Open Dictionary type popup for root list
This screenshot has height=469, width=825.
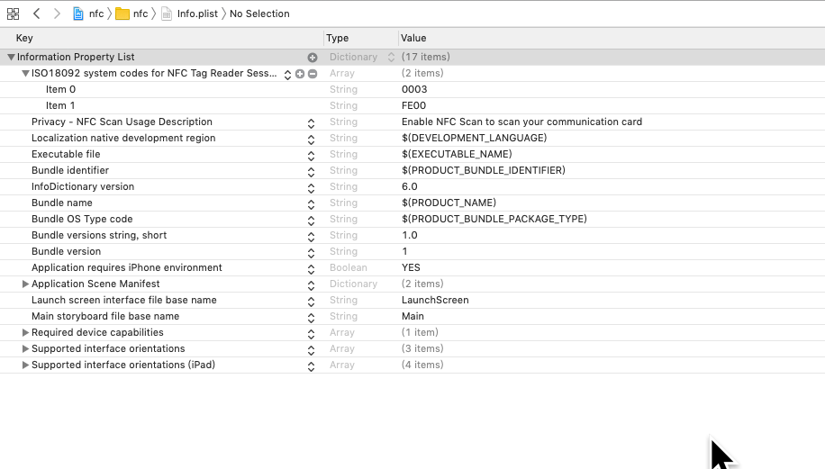click(x=391, y=58)
